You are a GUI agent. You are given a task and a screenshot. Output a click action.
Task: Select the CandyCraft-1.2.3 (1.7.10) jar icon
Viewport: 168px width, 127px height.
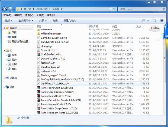tap(38, 42)
